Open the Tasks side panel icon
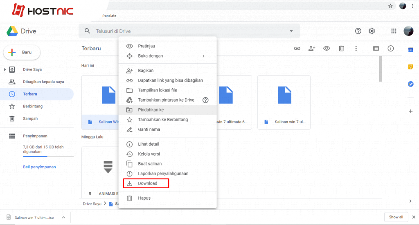Screen dimensions: 419x225 pos(410,84)
